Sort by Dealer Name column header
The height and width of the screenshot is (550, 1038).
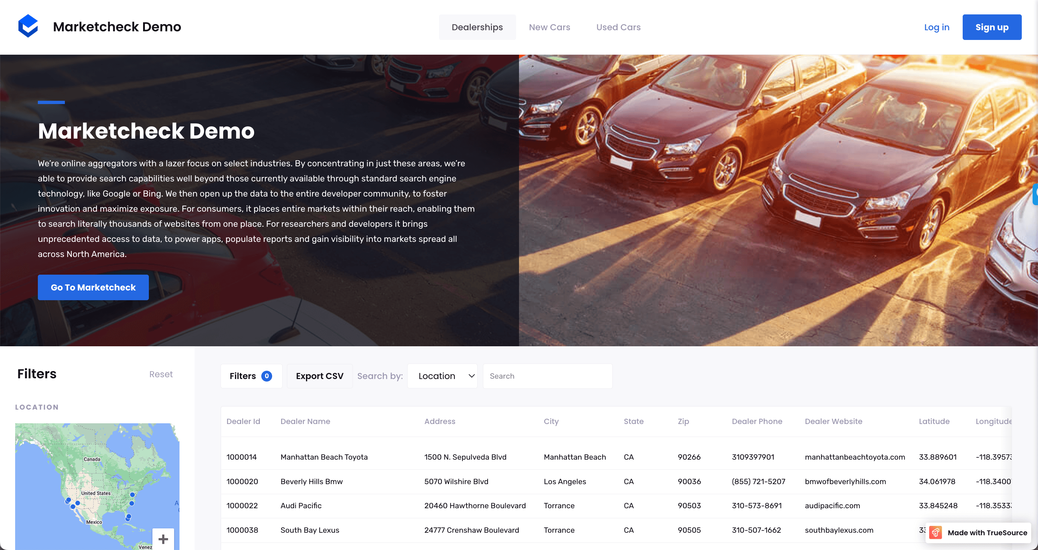[x=305, y=421]
